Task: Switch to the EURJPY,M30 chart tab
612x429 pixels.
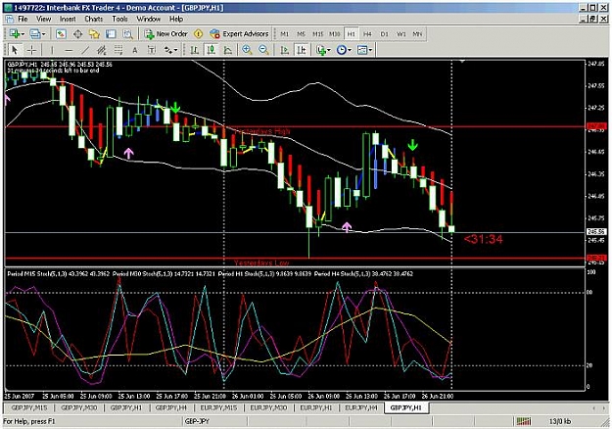Action: [268, 407]
